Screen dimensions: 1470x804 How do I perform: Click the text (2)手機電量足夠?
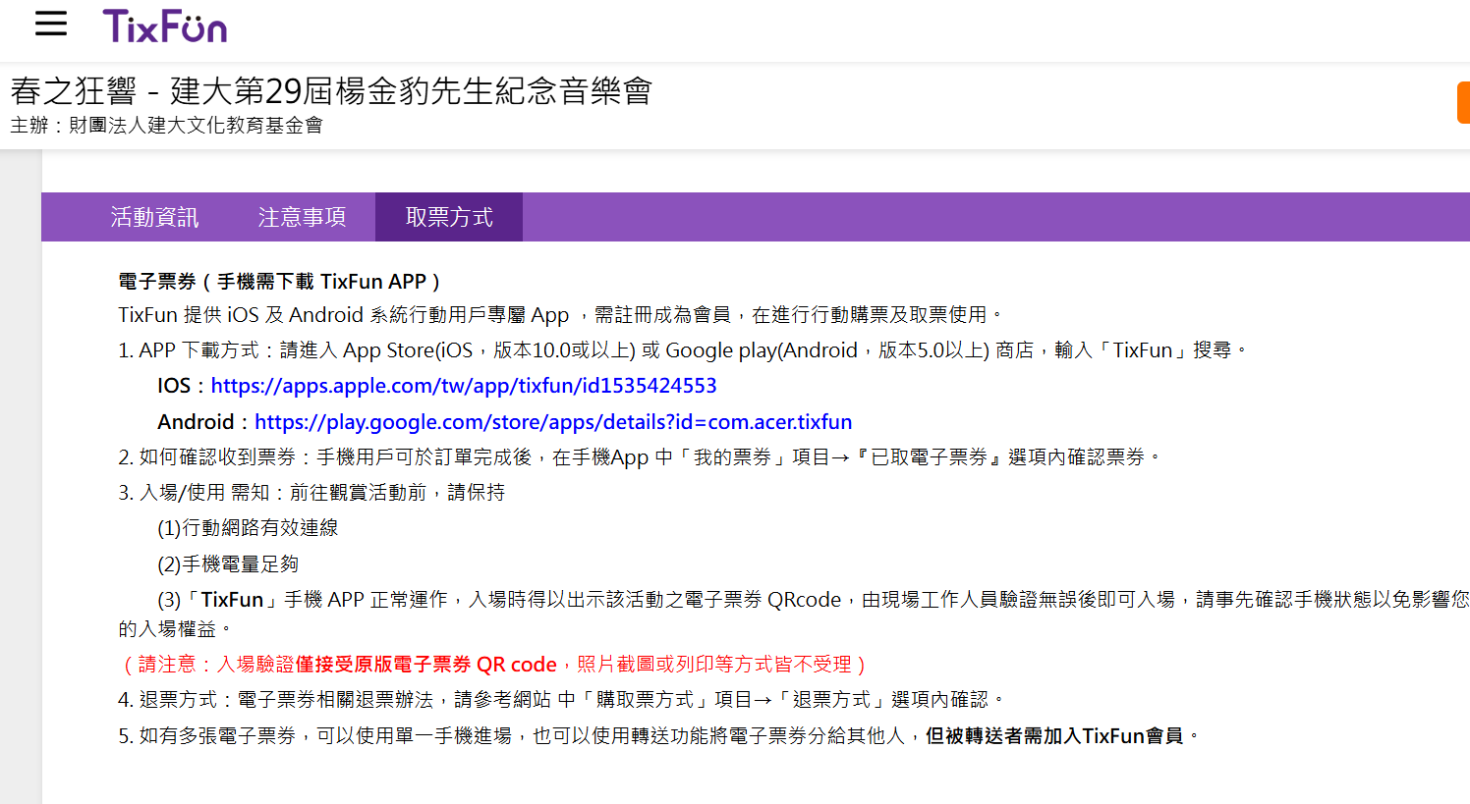pos(228,564)
